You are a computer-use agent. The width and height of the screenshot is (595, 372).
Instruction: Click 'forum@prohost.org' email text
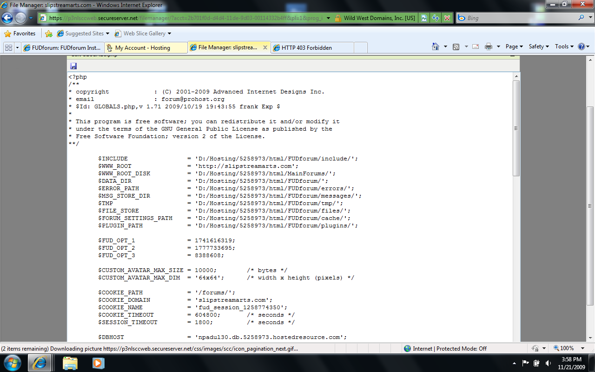(x=193, y=99)
